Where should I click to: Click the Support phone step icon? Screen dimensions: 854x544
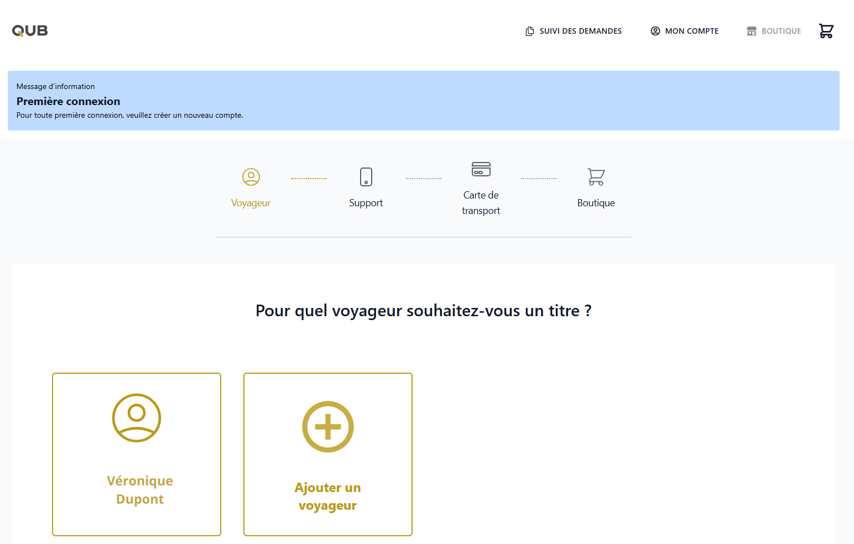[x=366, y=177]
